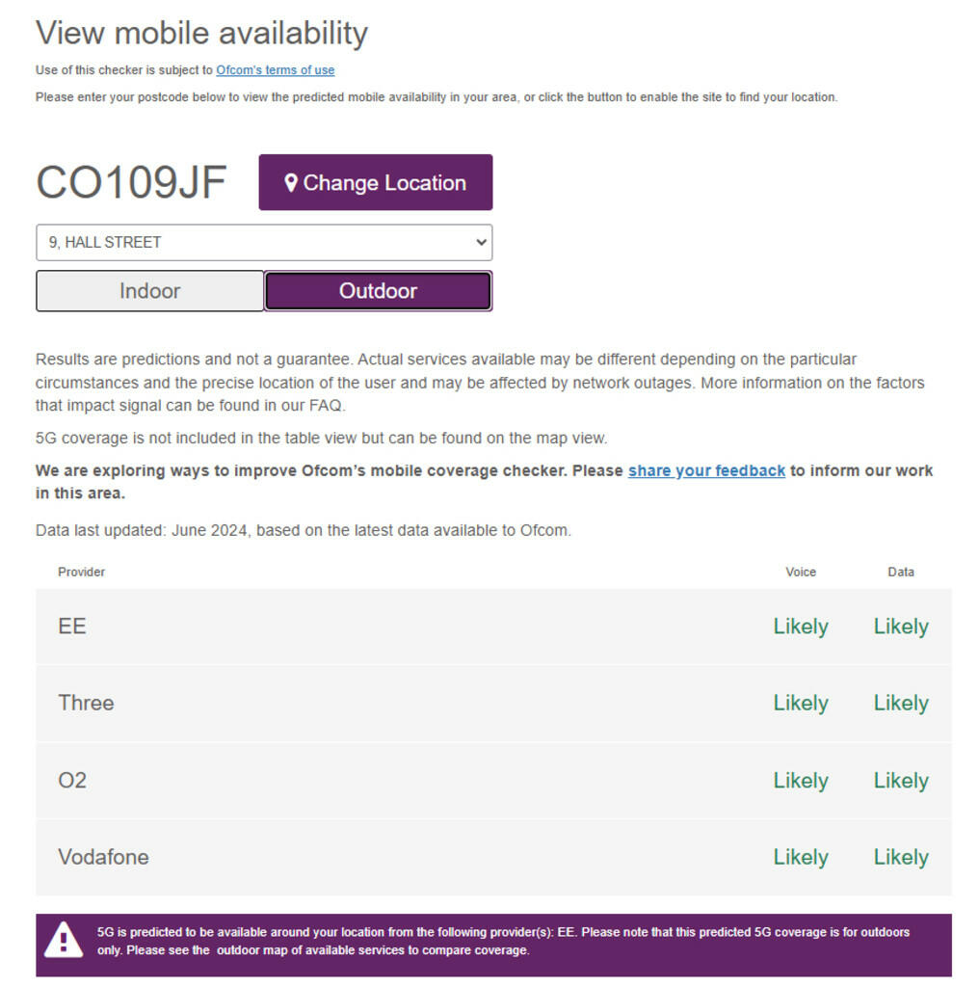Screen dimensions: 979x987
Task: Click EE's Voice availability result
Action: (x=800, y=627)
